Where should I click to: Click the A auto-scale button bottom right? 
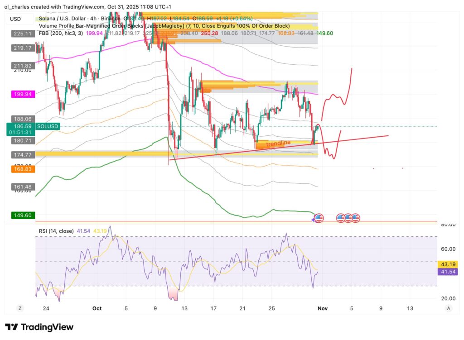(449, 308)
